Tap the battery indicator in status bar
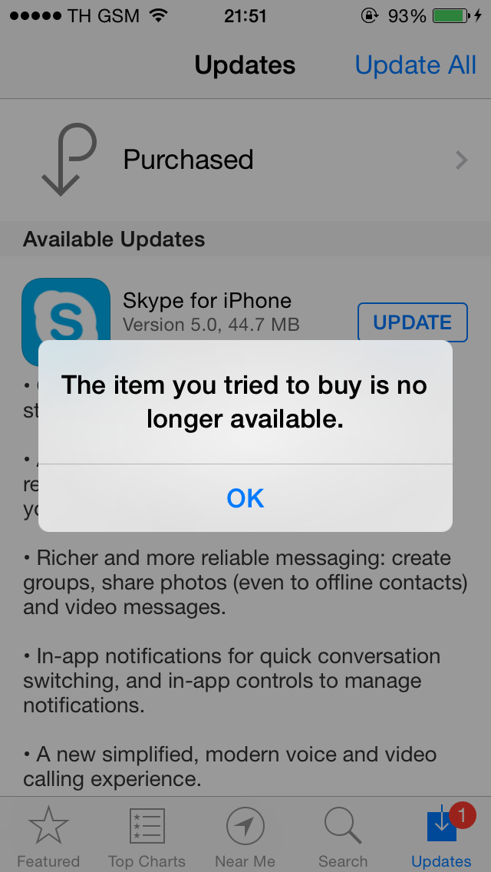This screenshot has height=872, width=491. click(450, 15)
